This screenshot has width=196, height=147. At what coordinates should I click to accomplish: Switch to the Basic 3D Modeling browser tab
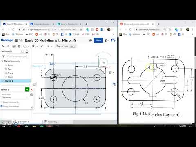point(15,24)
